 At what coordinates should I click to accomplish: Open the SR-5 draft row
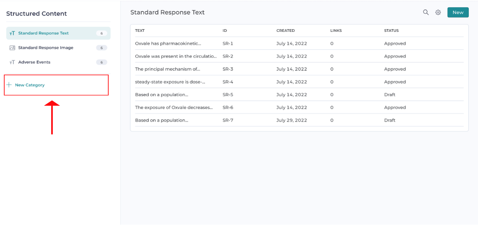click(161, 94)
